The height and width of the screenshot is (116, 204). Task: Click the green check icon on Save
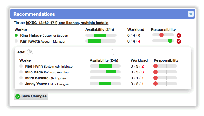tap(18, 97)
